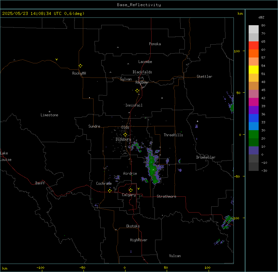Click the Blackfalds city label
278x272 pixels.
pos(142,72)
